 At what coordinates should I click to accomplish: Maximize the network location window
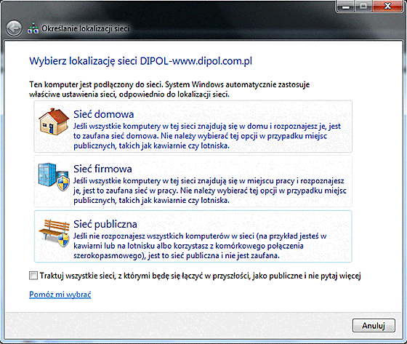[363, 6]
